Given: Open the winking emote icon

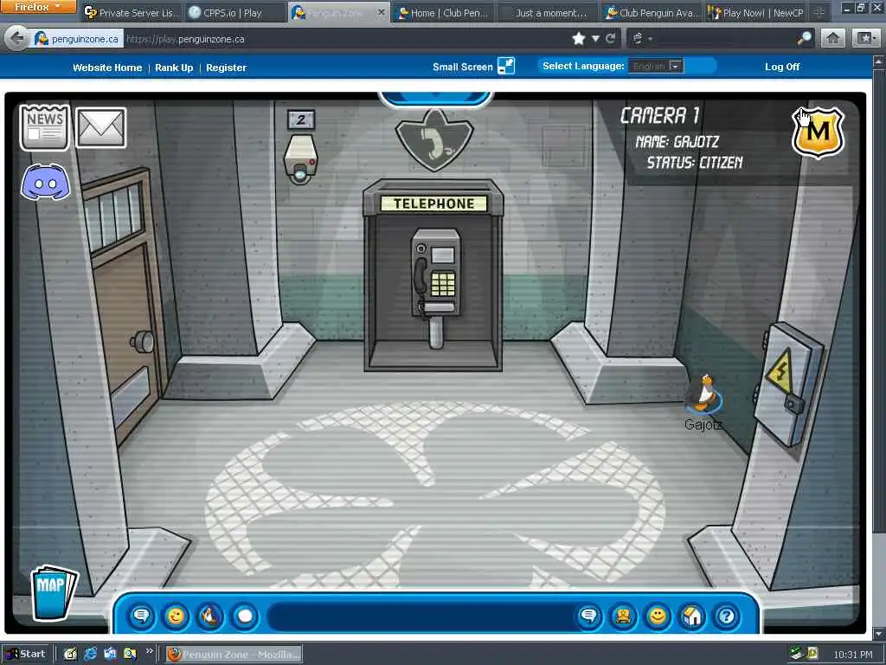Looking at the screenshot, I should point(176,616).
